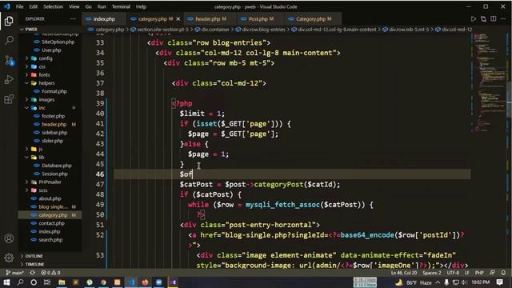Open Windows taskbar search
Image resolution: width=512 pixels, height=288 pixels.
coord(20,282)
